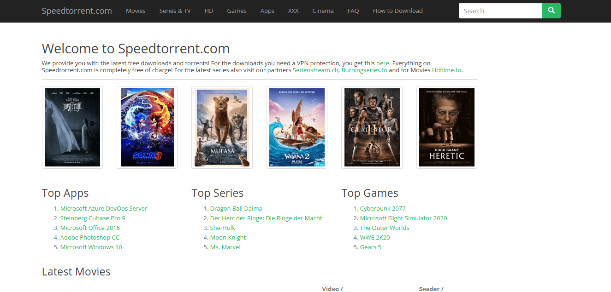Visit partner site Hdfilme.to
The width and height of the screenshot is (611, 292).
tap(446, 70)
